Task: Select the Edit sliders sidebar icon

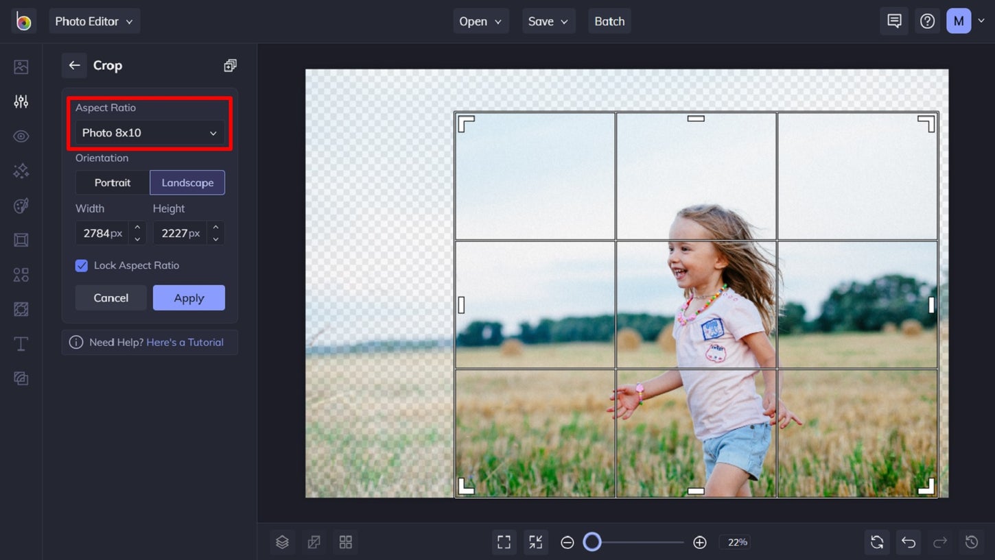Action: 21,101
